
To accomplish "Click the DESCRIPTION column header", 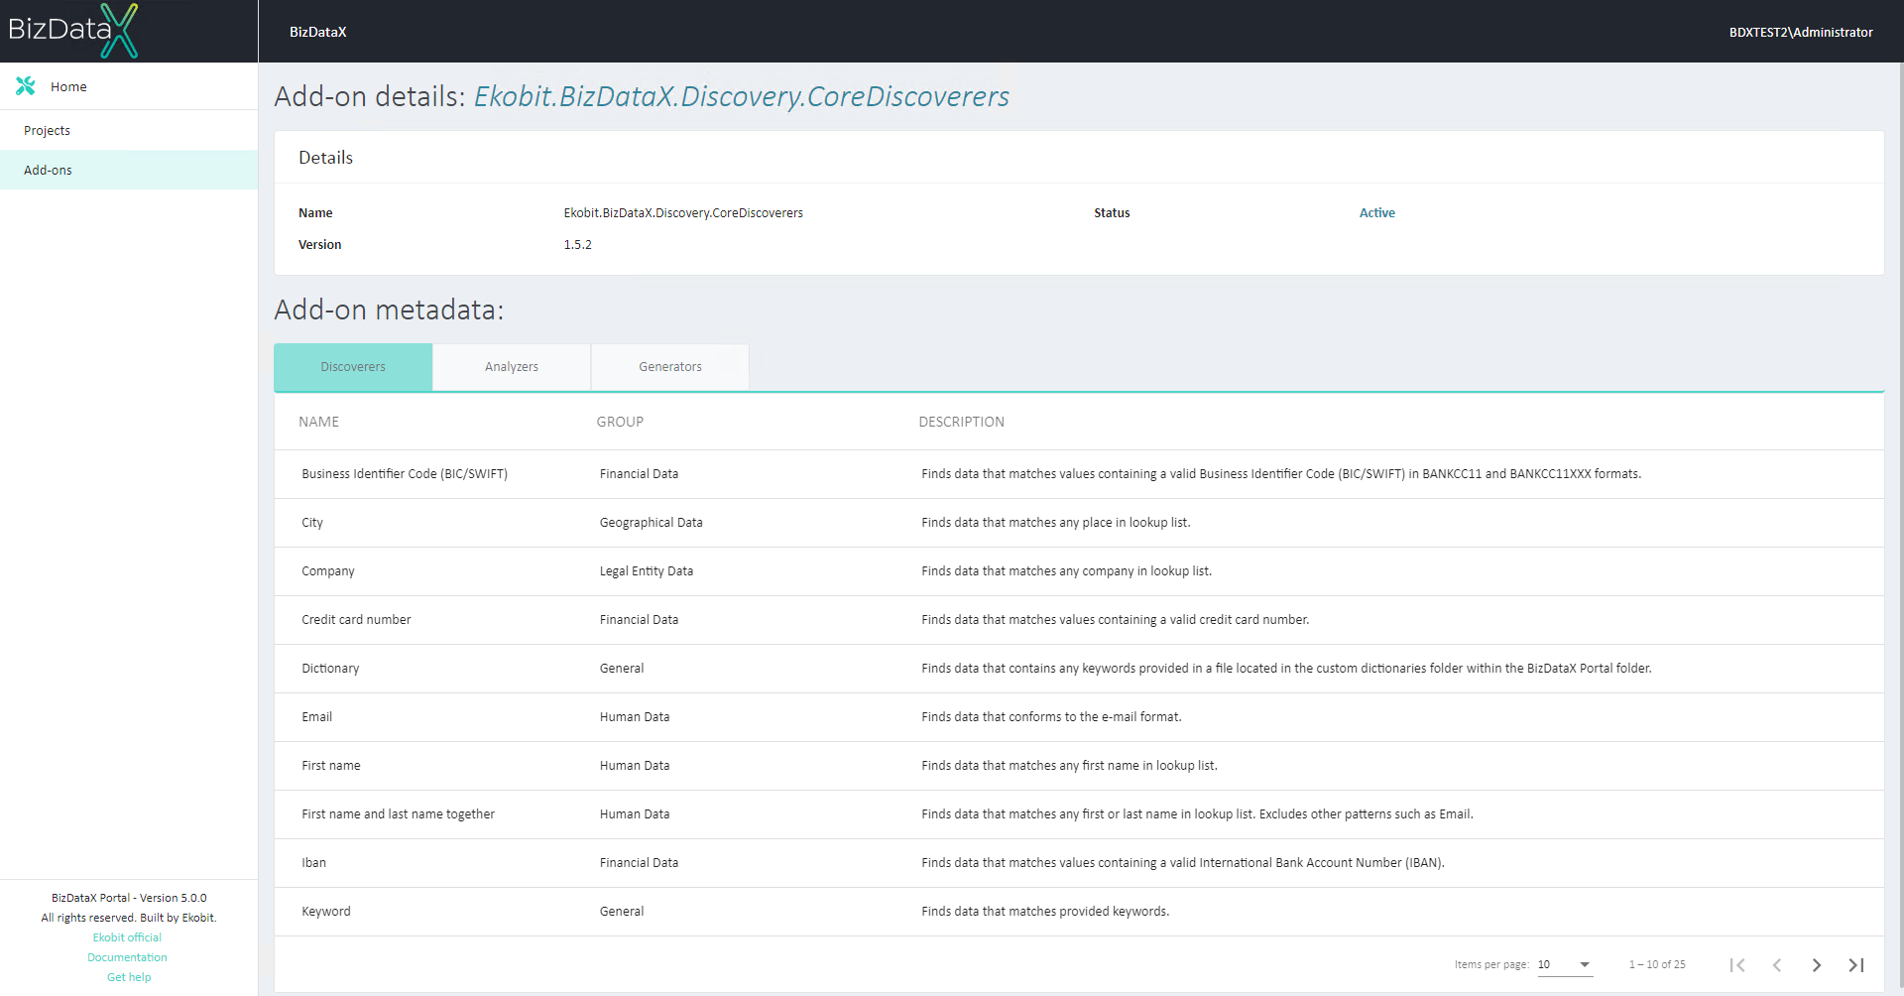I will (961, 422).
